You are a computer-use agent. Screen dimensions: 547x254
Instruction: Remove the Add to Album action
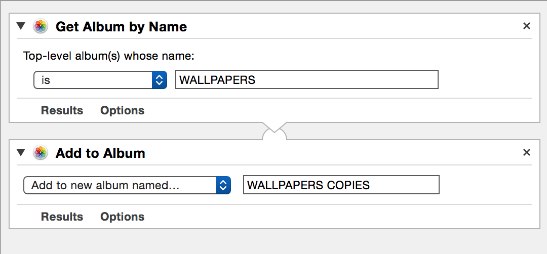(526, 153)
